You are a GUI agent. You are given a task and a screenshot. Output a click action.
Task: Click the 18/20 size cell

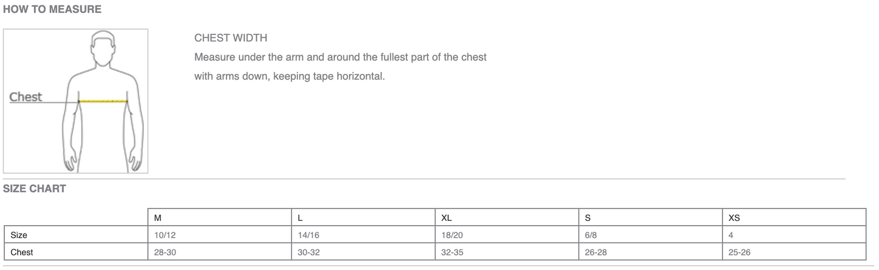click(452, 235)
